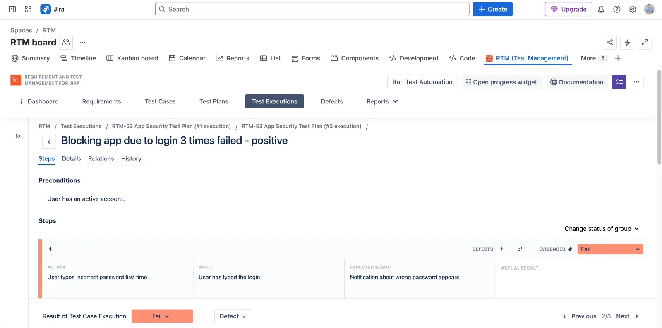Open Result of Test Case Execution Fail dropdown

pyautogui.click(x=162, y=316)
